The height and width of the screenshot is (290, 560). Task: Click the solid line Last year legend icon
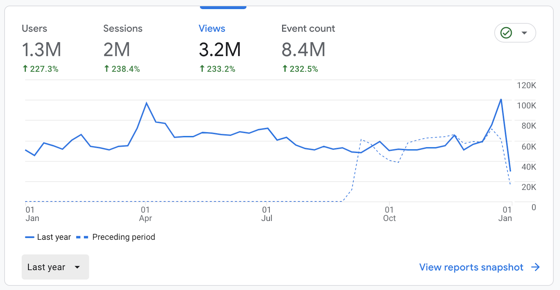coord(29,237)
